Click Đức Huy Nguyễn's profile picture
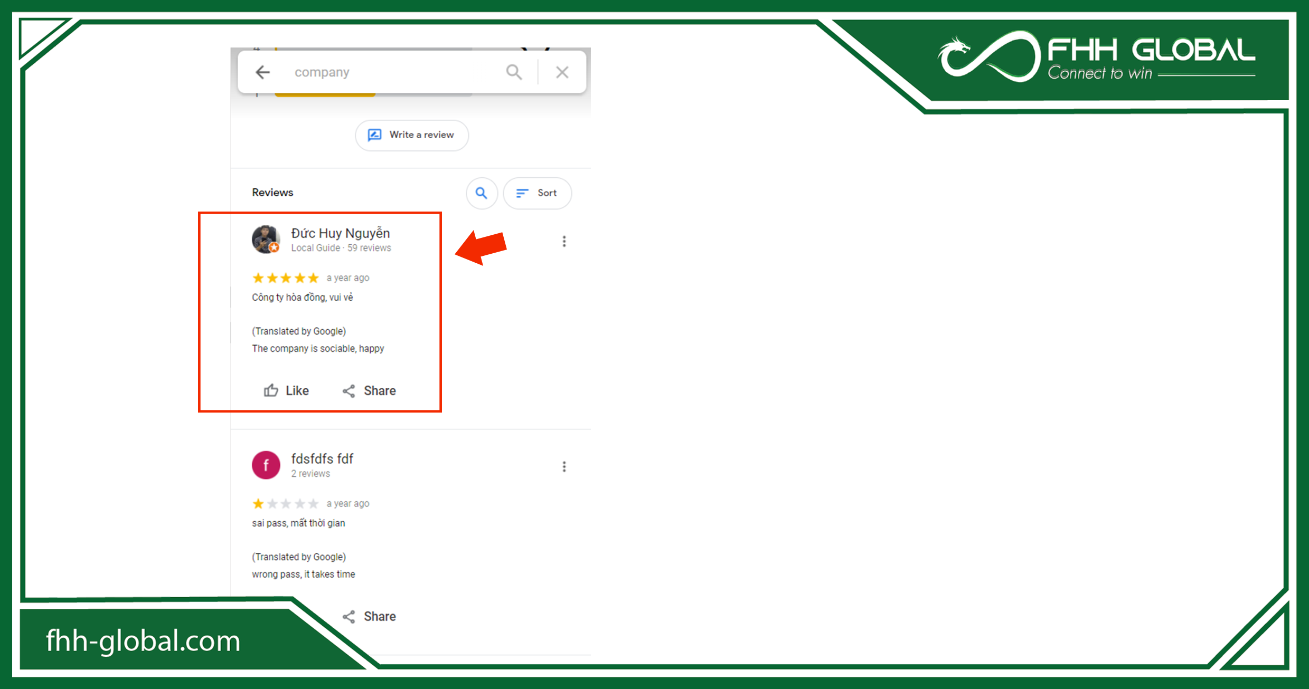The width and height of the screenshot is (1309, 689). click(266, 240)
